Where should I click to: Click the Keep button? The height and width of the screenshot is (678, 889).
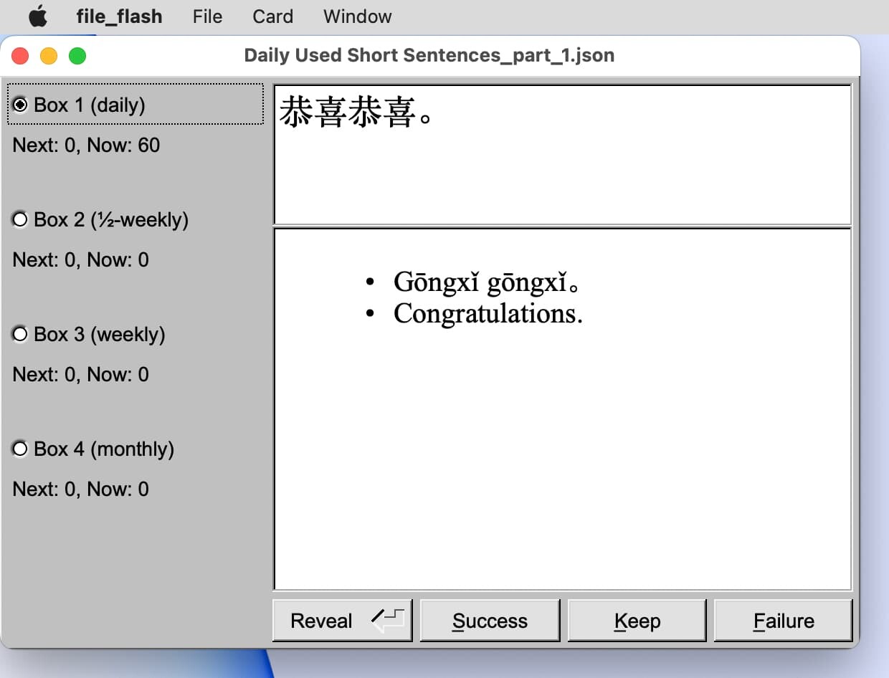click(x=637, y=621)
